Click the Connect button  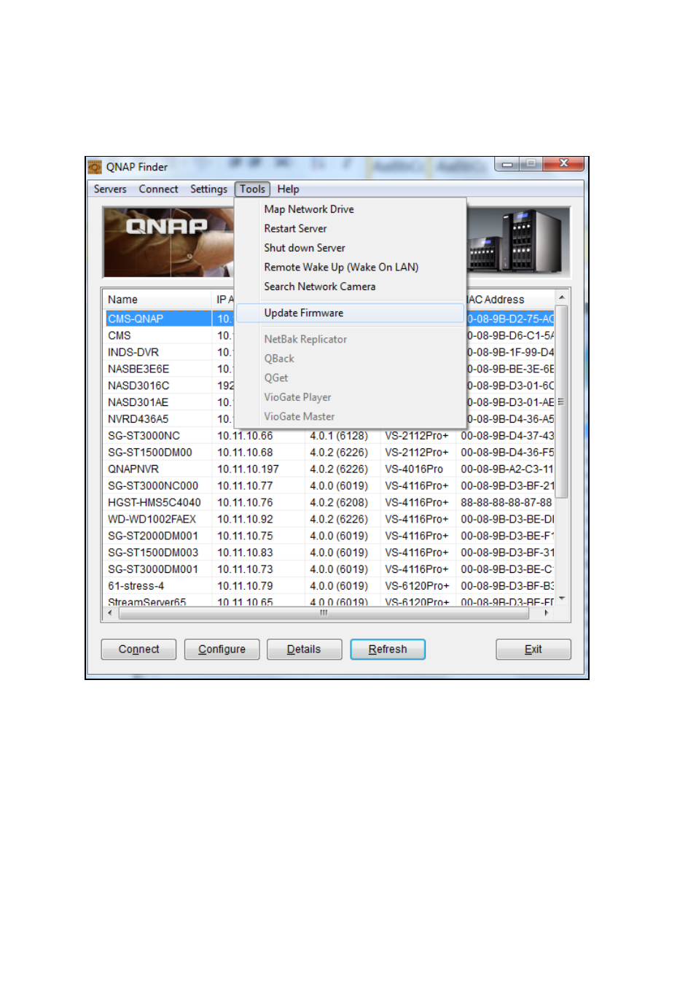coord(138,649)
